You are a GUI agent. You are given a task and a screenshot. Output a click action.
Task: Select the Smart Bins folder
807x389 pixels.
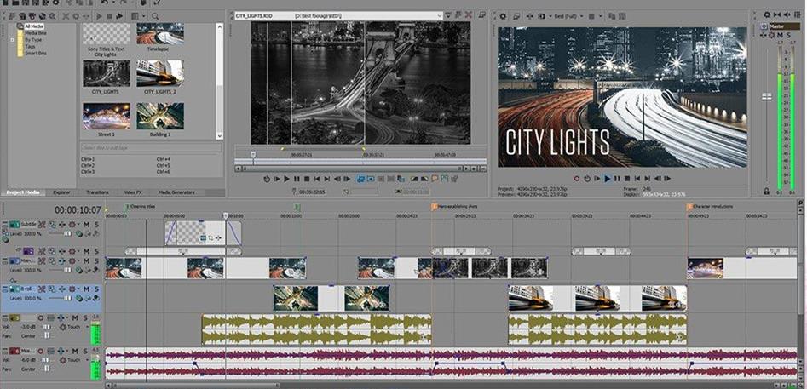click(x=35, y=53)
